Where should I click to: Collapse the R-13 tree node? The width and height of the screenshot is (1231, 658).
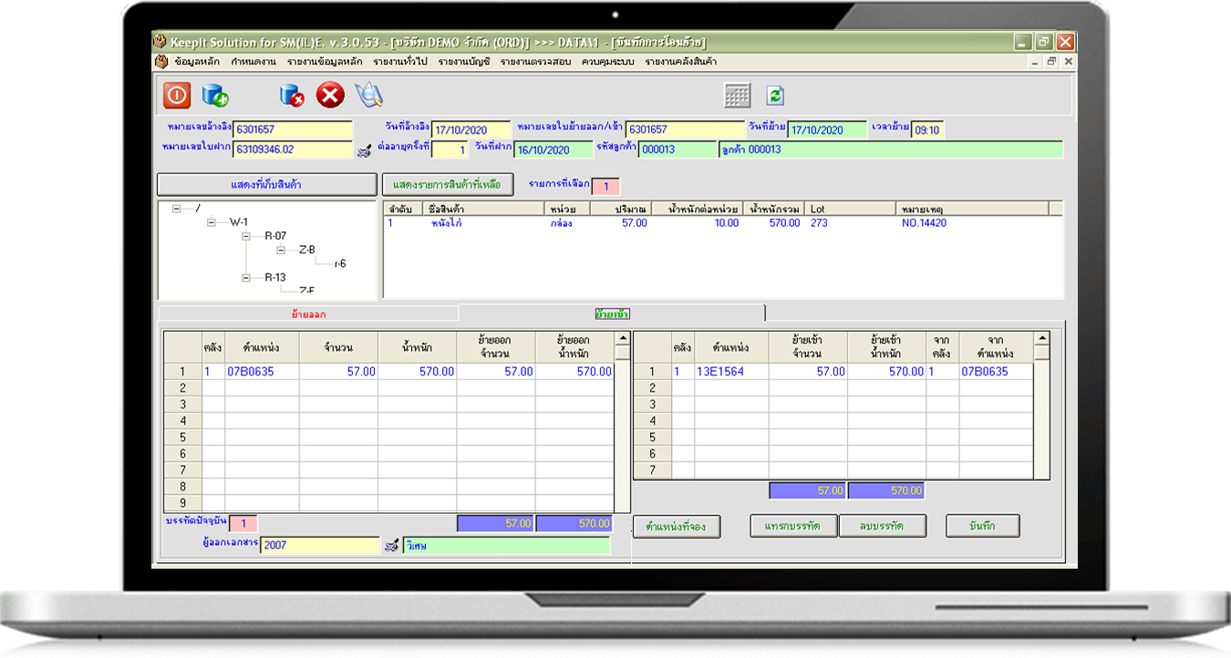[246, 278]
